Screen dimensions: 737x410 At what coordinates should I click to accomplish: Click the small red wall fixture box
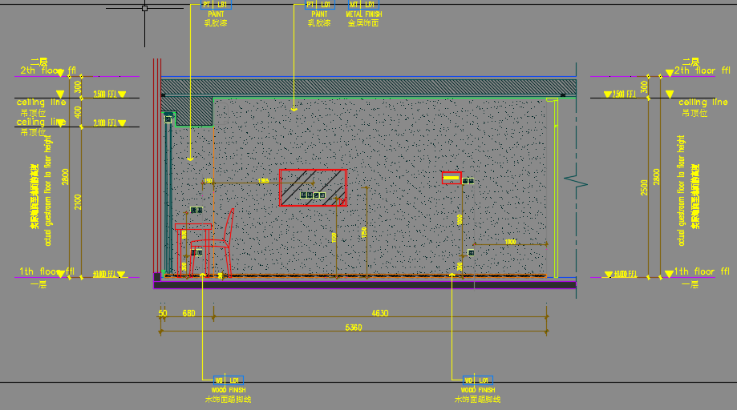452,178
